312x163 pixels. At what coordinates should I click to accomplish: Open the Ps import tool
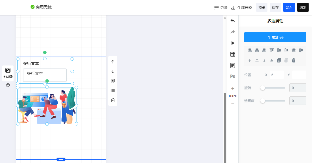click(x=233, y=76)
